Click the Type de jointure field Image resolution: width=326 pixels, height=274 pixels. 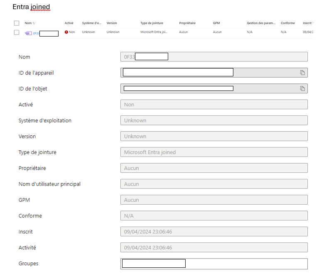pos(214,152)
